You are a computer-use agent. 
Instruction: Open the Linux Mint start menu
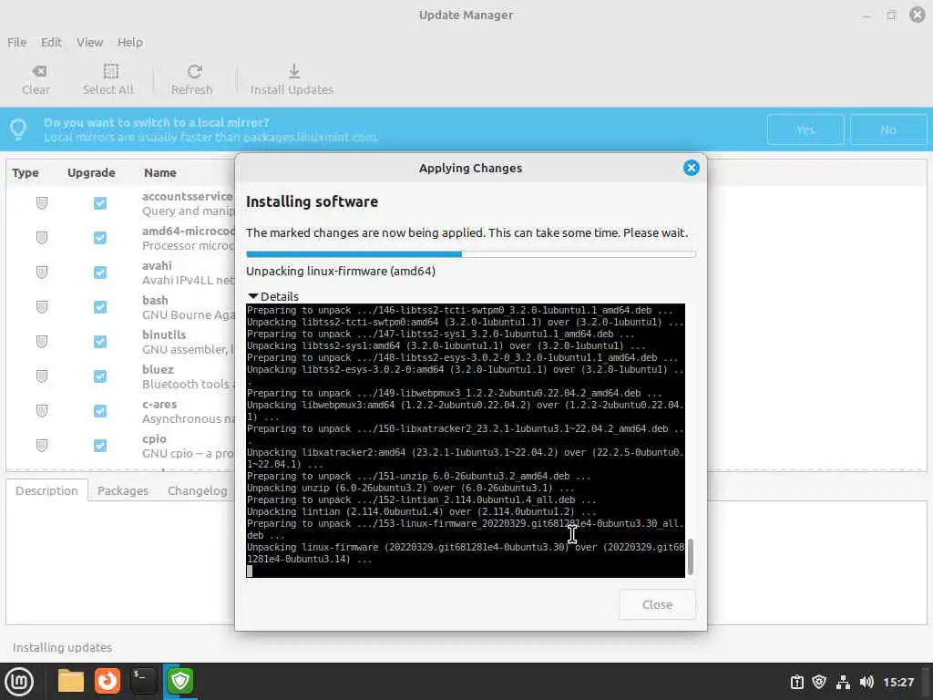[19, 681]
